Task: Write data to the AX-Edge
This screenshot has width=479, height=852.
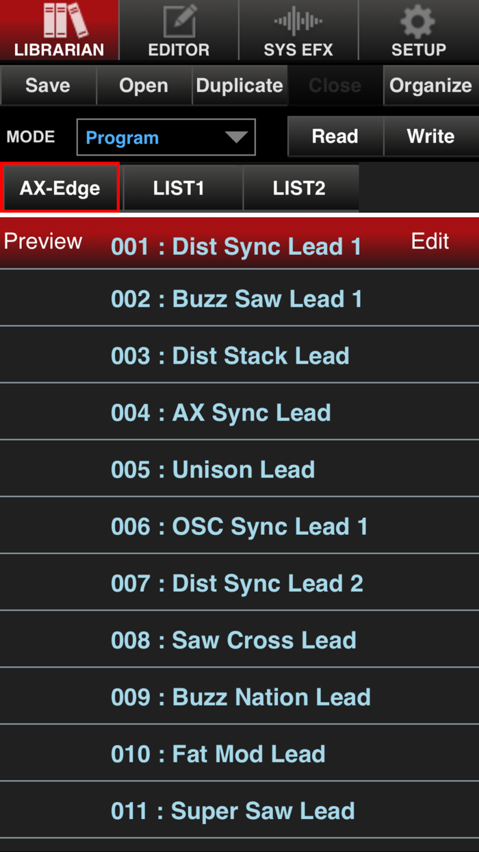Action: coord(431,136)
